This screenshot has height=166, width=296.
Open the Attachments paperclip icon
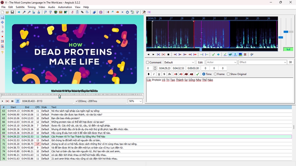[82, 12]
